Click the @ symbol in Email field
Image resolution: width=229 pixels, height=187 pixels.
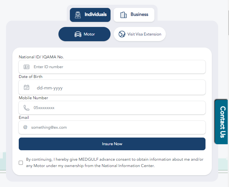[x=25, y=127]
